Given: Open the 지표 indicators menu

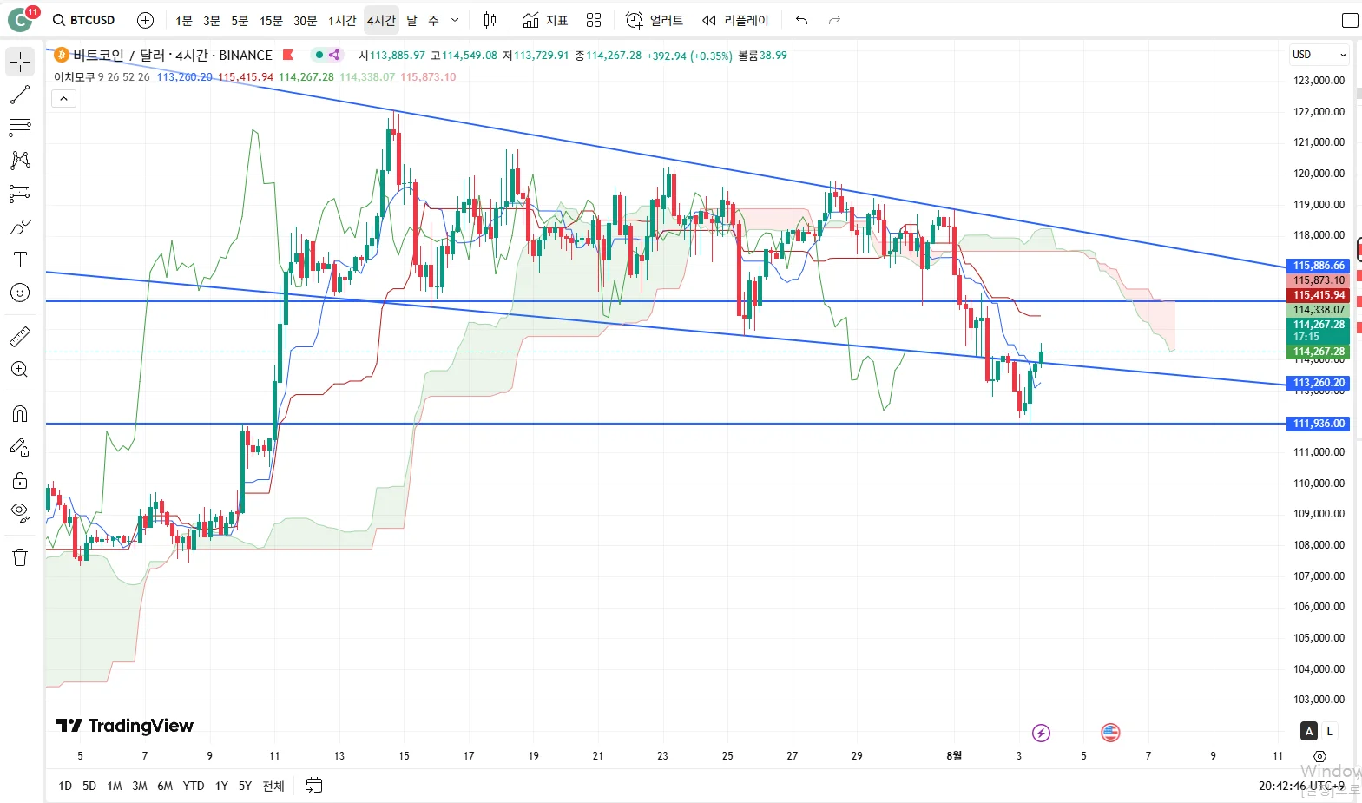Looking at the screenshot, I should 546,20.
